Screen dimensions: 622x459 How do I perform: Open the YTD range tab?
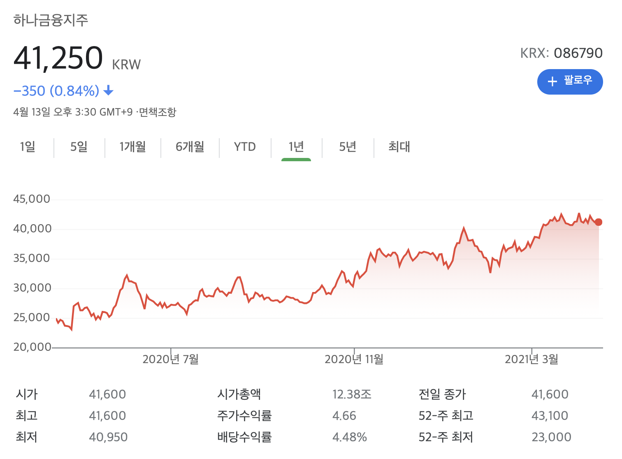(x=245, y=146)
